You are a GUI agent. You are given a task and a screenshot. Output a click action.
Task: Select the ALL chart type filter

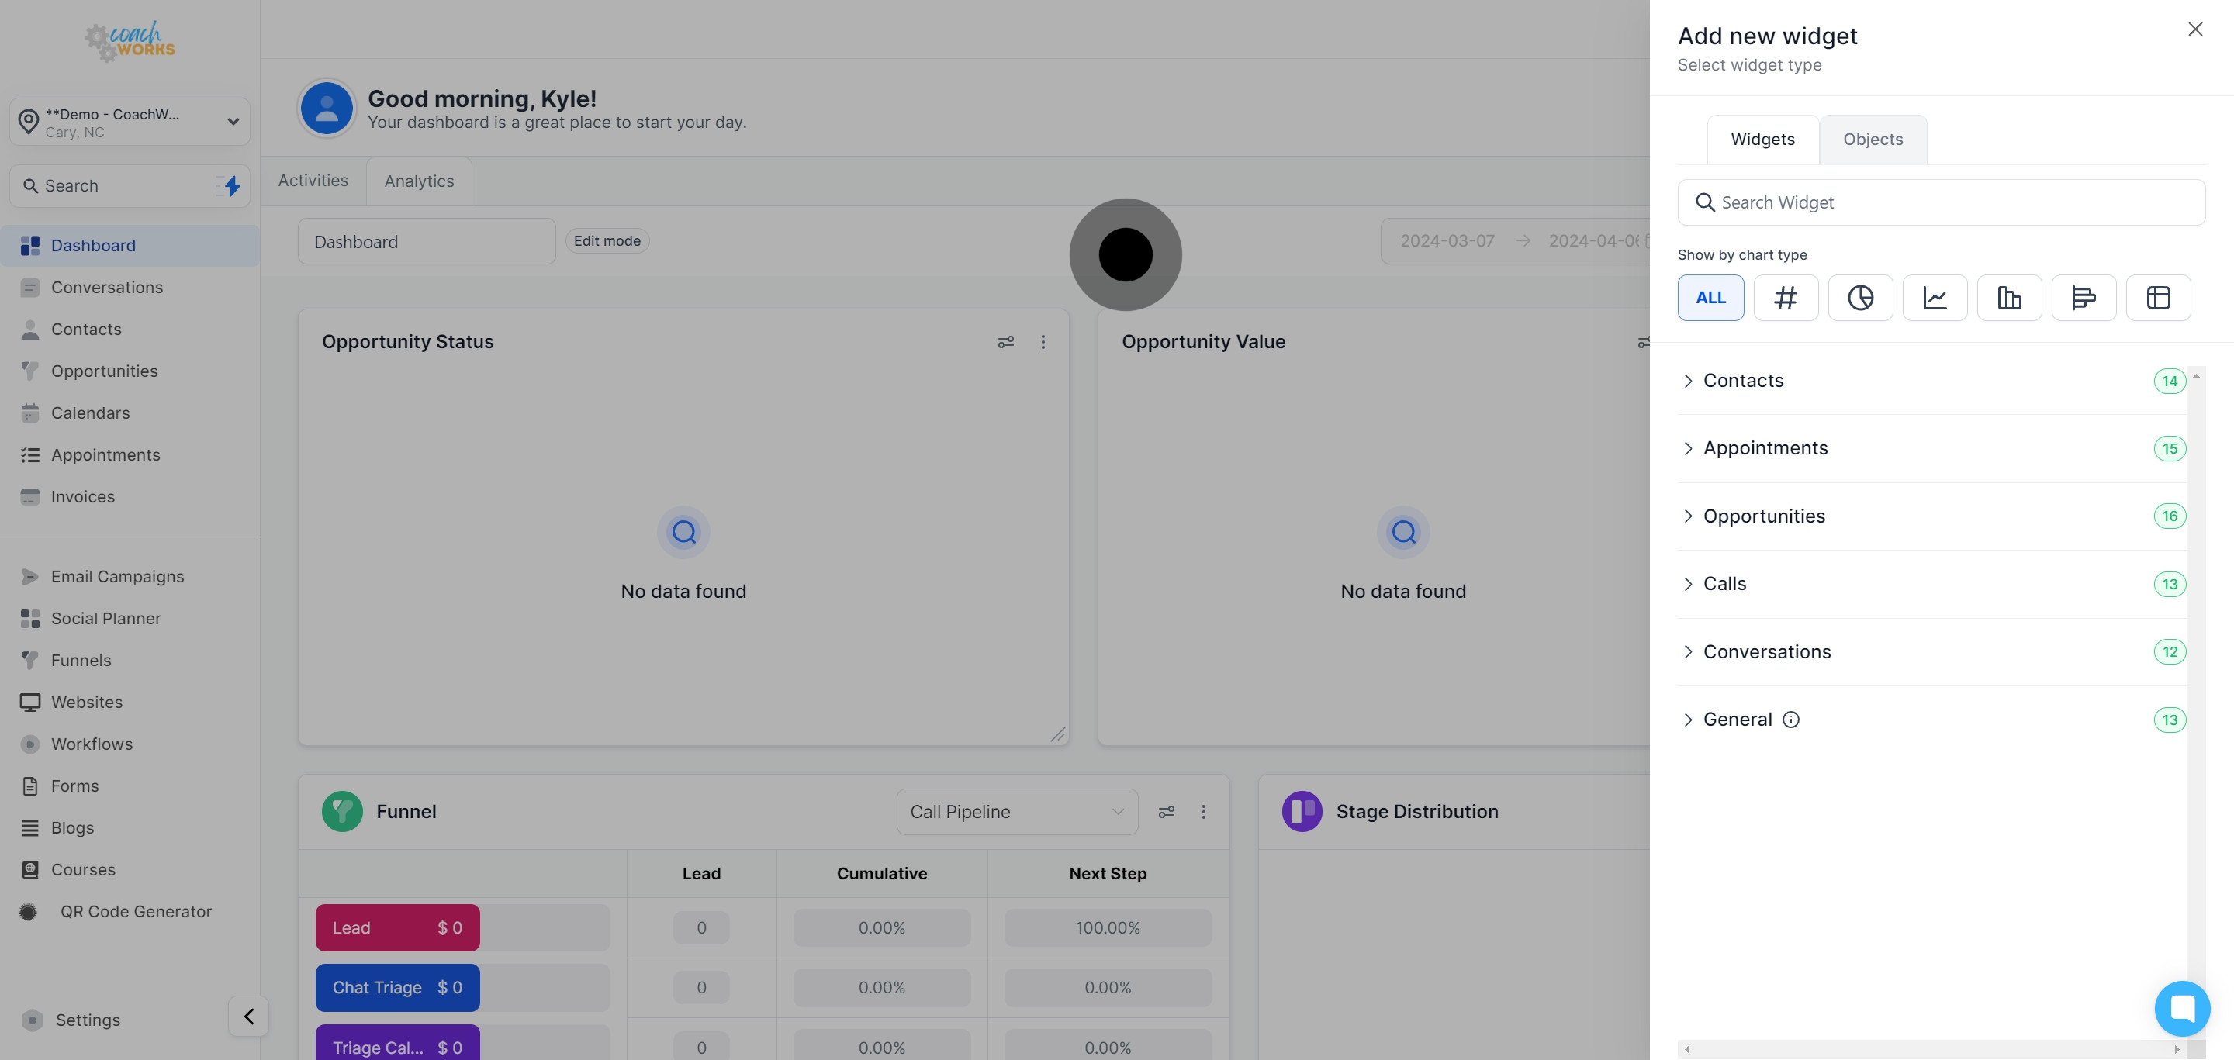pyautogui.click(x=1710, y=297)
